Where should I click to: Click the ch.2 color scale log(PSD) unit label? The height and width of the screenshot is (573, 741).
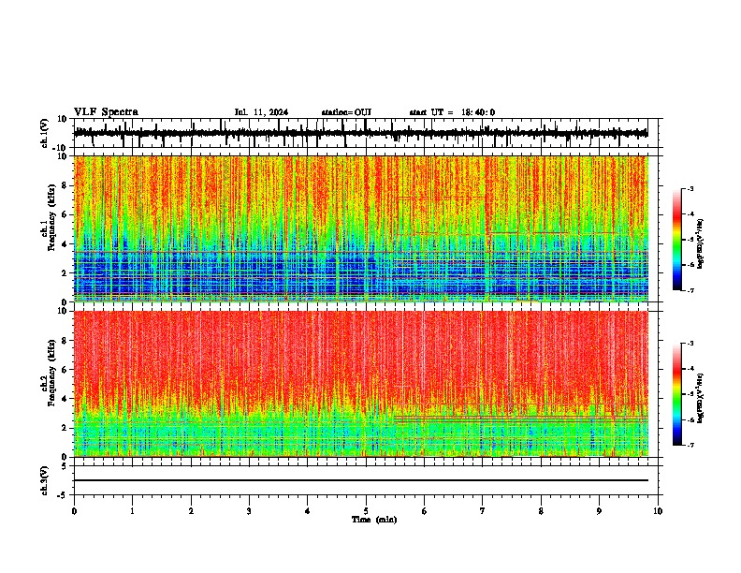(x=701, y=398)
